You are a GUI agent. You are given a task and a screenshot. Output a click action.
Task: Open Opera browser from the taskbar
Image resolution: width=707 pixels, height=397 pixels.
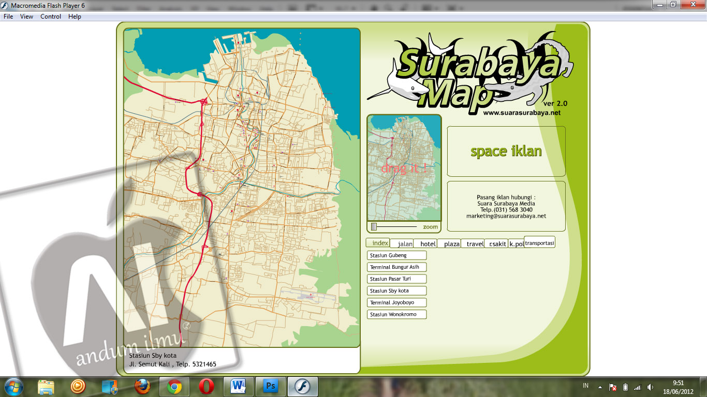coord(206,386)
